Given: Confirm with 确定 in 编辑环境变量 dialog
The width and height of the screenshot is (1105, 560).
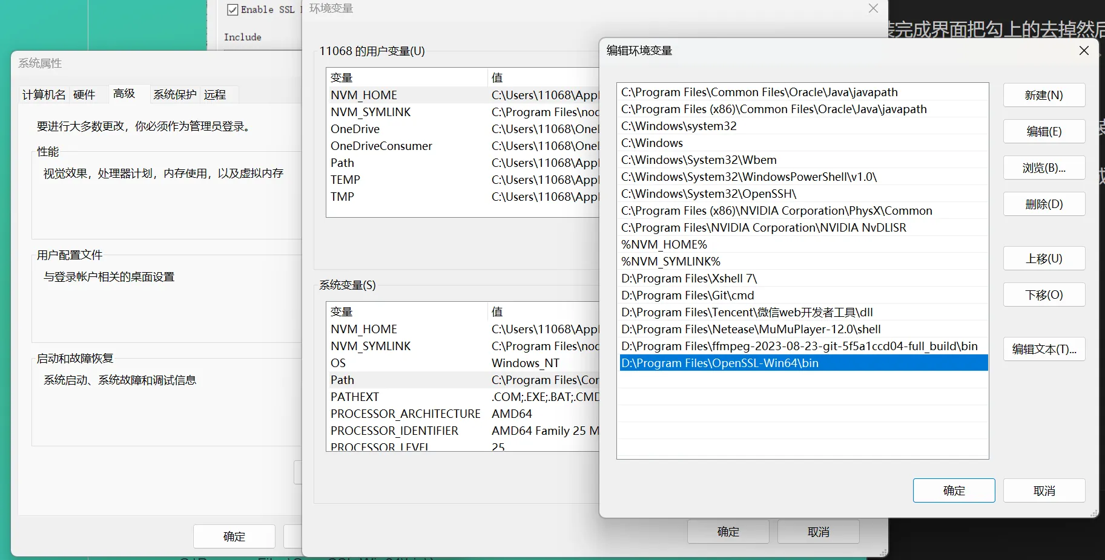Looking at the screenshot, I should pyautogui.click(x=953, y=490).
